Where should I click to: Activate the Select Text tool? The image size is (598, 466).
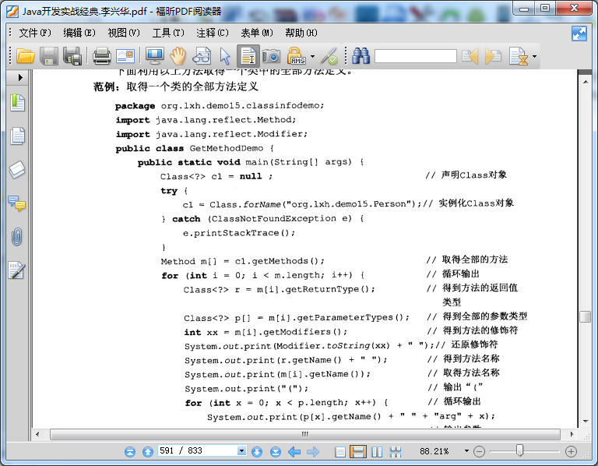(x=248, y=56)
